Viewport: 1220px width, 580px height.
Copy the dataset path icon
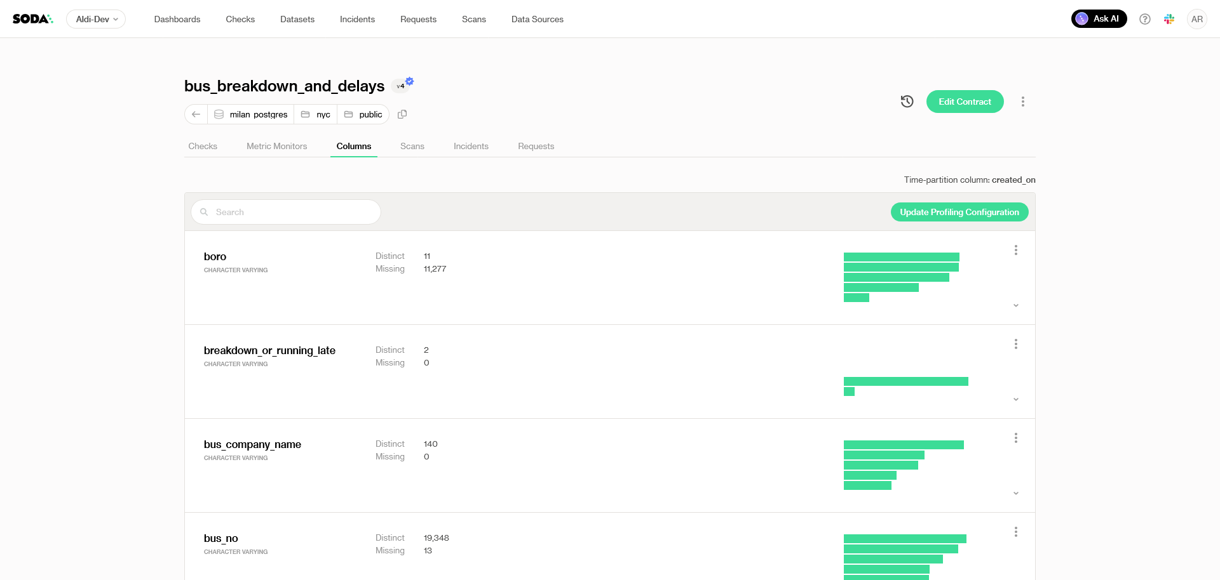coord(402,114)
